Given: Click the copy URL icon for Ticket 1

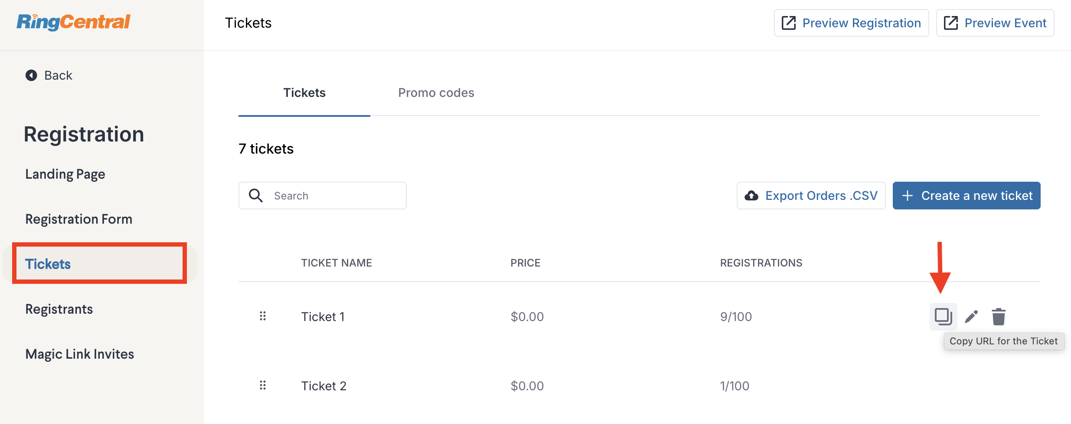Looking at the screenshot, I should pos(943,317).
